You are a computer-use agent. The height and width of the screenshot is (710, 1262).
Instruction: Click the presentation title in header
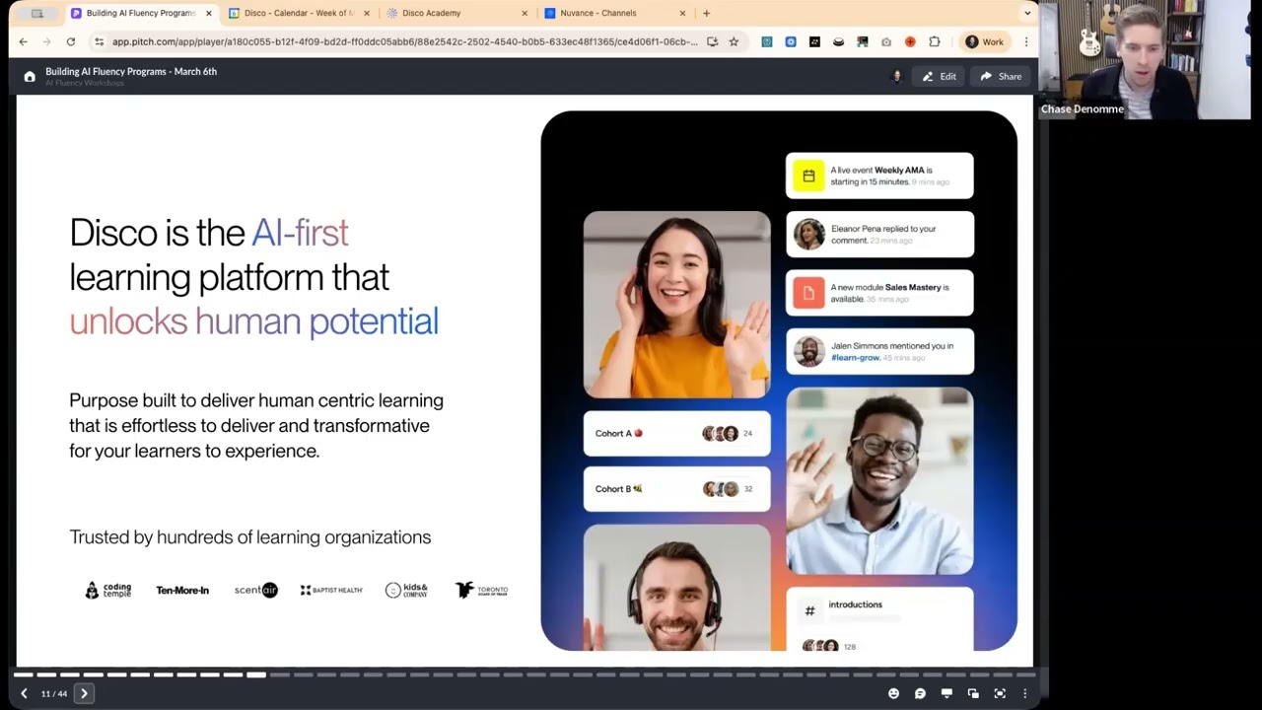click(x=131, y=71)
